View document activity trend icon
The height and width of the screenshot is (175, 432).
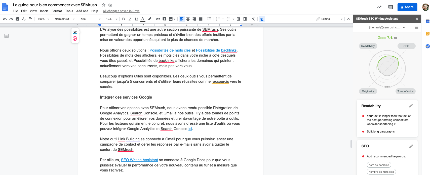point(379,7)
